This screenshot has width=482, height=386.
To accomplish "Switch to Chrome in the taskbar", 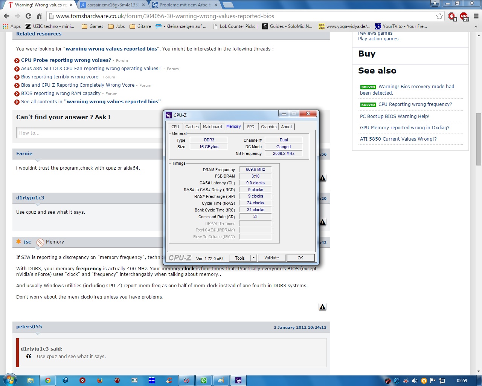I will (48, 380).
